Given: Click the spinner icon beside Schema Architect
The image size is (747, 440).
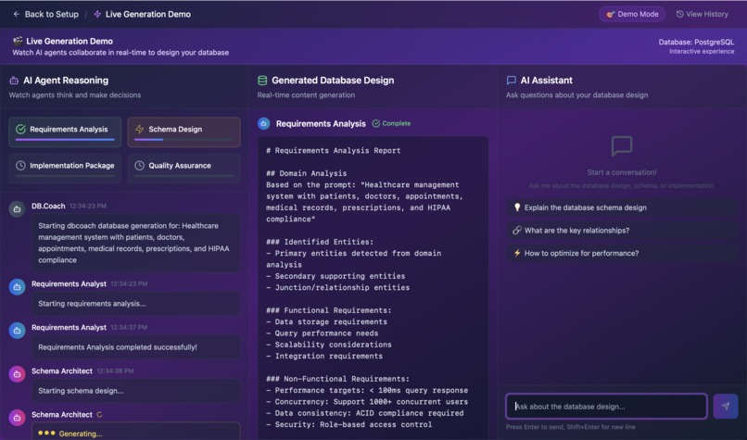Looking at the screenshot, I should click(x=99, y=415).
